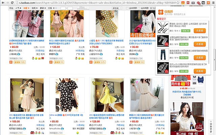Click the red 7-day return icon under the ¥85.00 item
This screenshot has width=216, height=135.
(x=33, y=58)
